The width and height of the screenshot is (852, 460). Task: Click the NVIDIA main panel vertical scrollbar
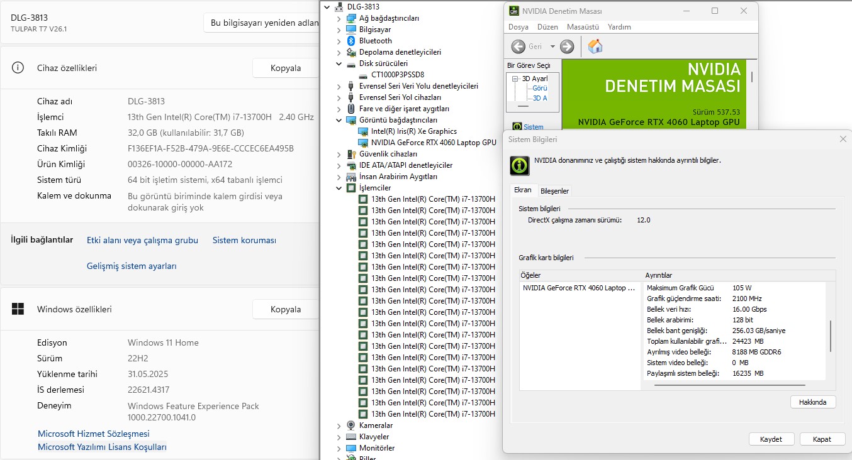pos(752,75)
